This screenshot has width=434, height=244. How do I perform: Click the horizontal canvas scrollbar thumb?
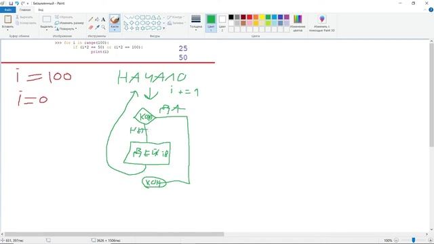pyautogui.click(x=115, y=235)
